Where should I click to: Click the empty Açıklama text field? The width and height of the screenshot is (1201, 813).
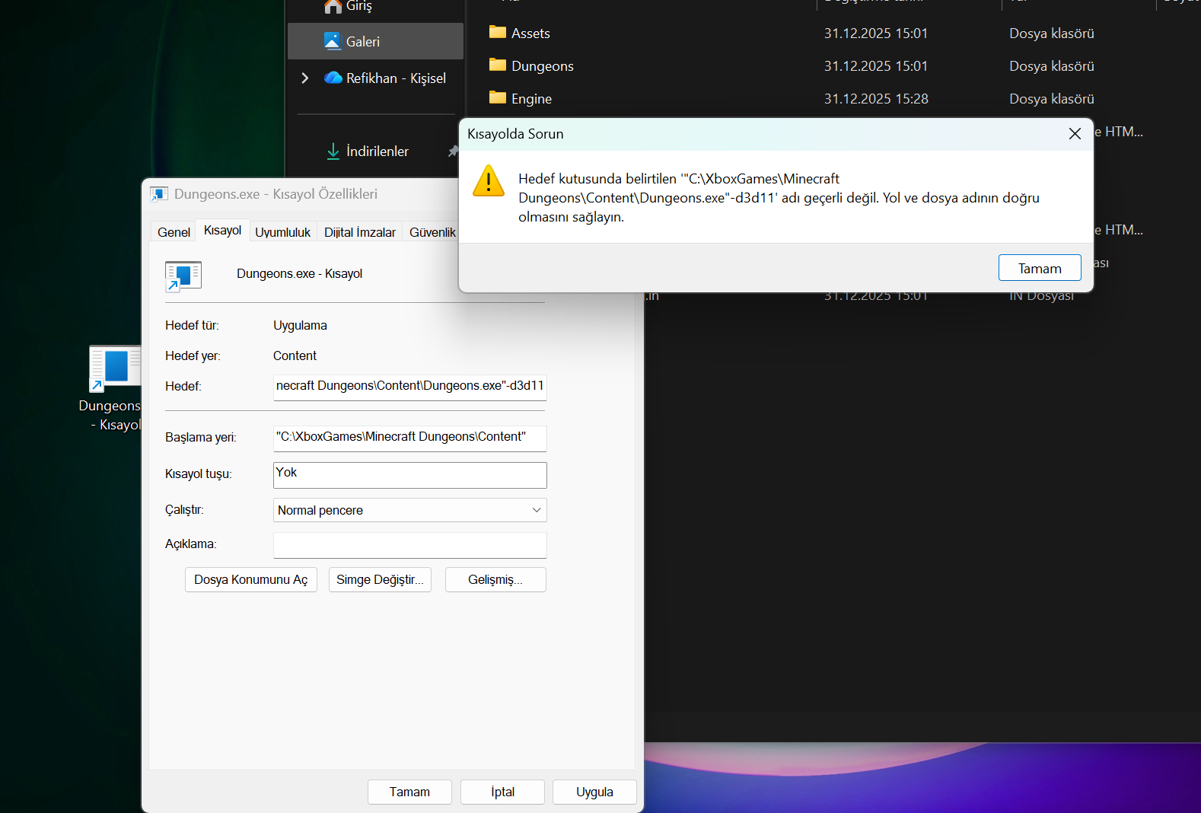(x=409, y=545)
